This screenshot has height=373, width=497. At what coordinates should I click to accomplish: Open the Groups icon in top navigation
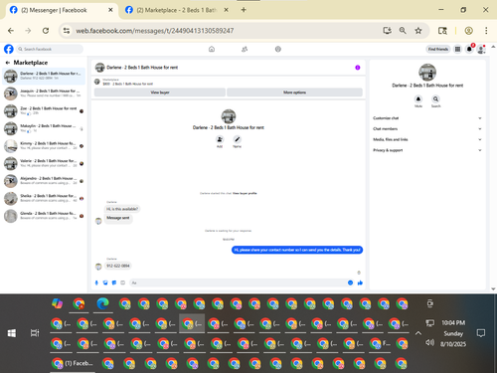[278, 49]
